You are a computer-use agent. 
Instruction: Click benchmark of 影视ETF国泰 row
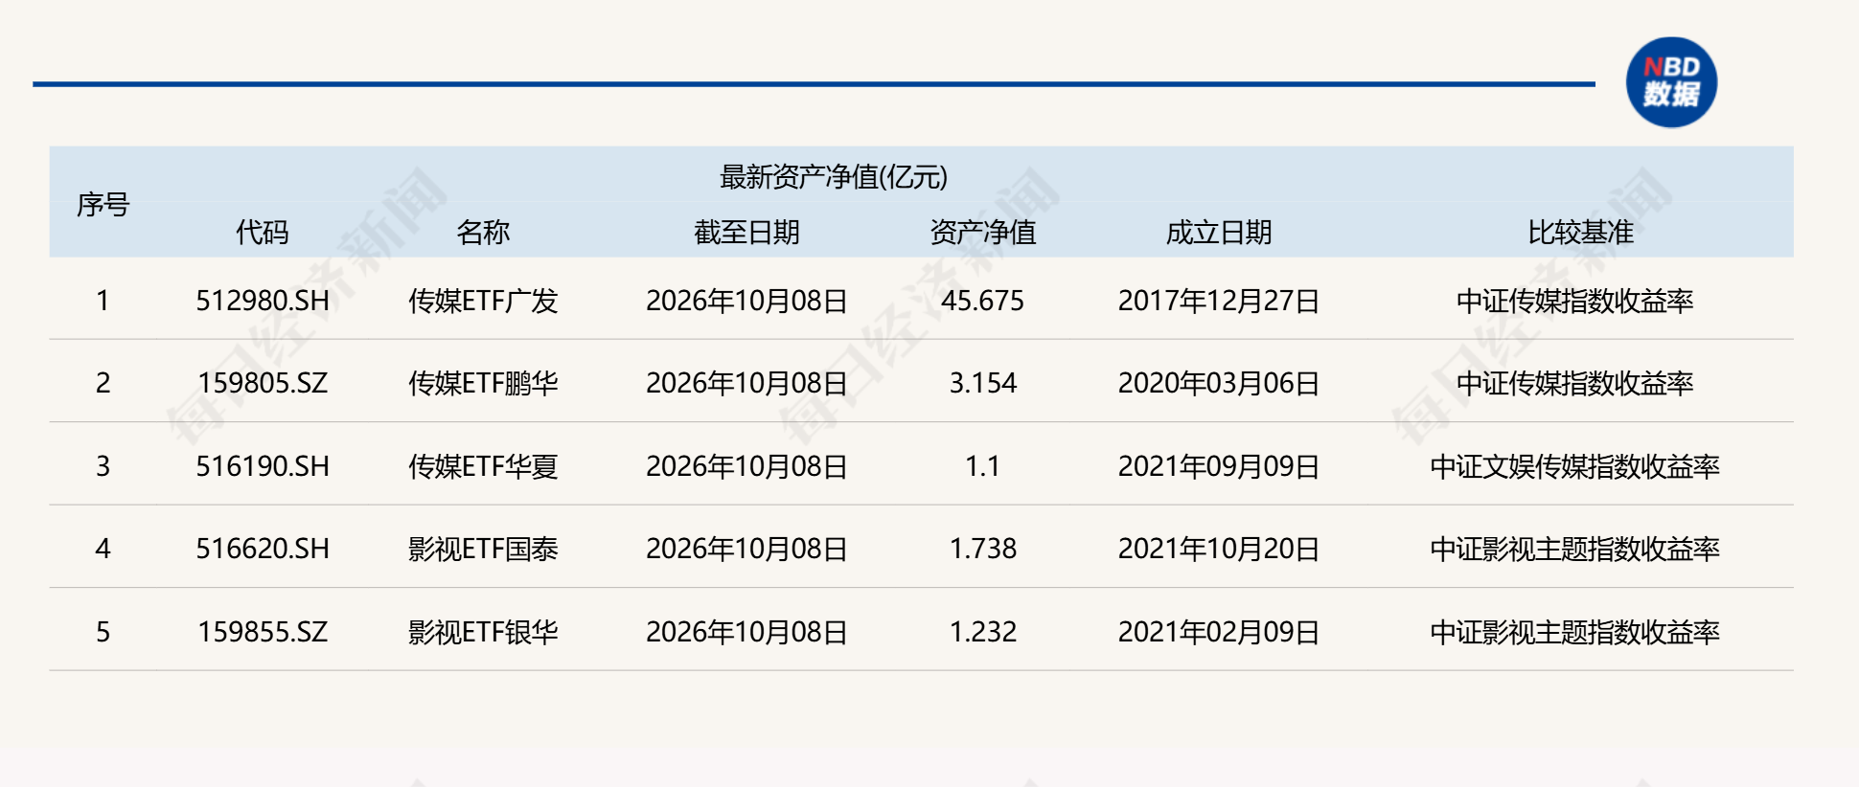click(1575, 549)
